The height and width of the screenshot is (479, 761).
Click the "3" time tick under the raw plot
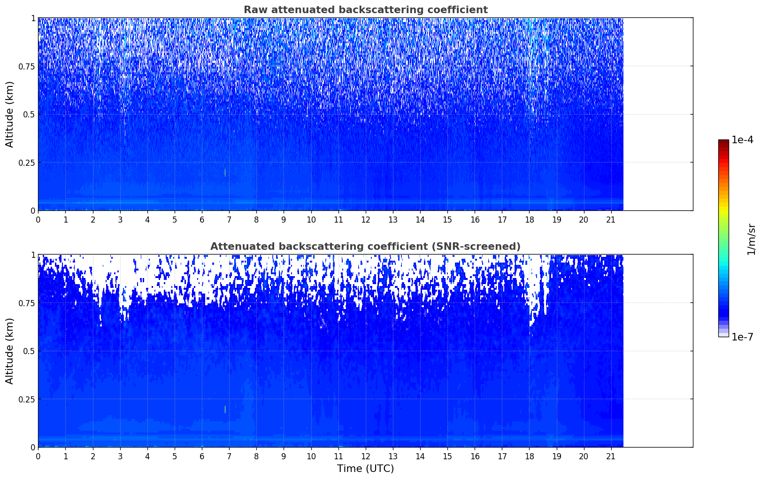[120, 219]
